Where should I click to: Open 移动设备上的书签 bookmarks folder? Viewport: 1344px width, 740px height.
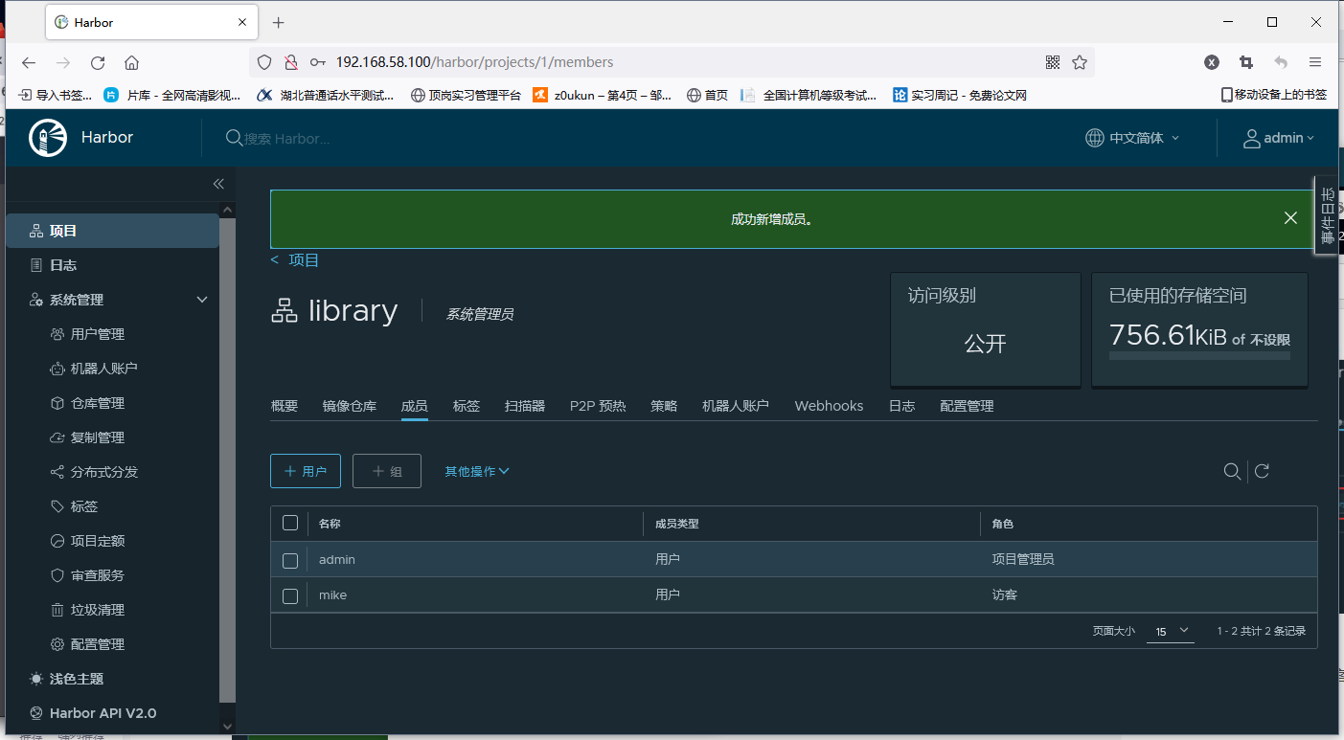(1274, 95)
